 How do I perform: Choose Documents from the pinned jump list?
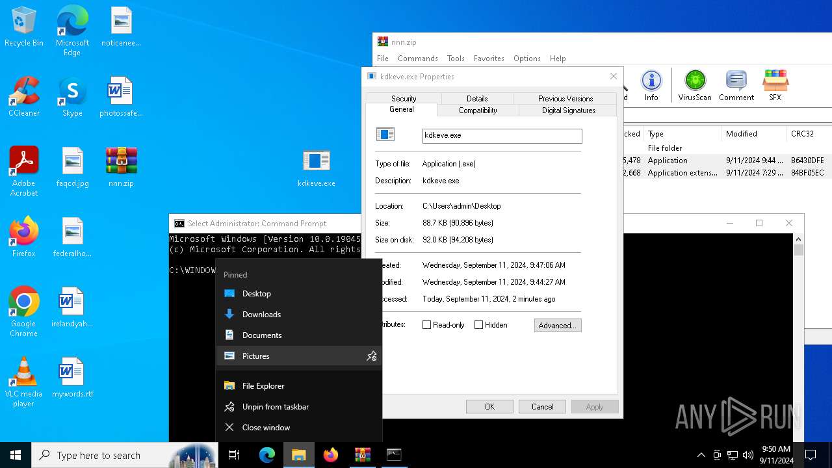pos(299,335)
